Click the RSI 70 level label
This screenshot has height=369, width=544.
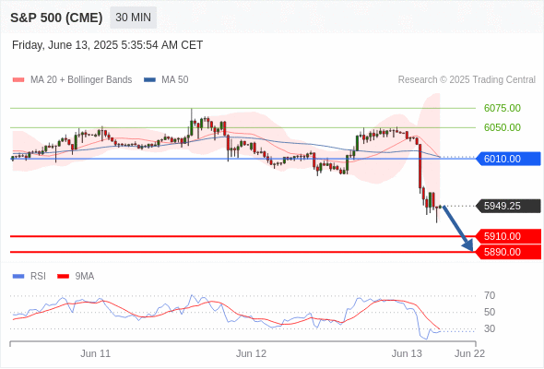tap(490, 296)
